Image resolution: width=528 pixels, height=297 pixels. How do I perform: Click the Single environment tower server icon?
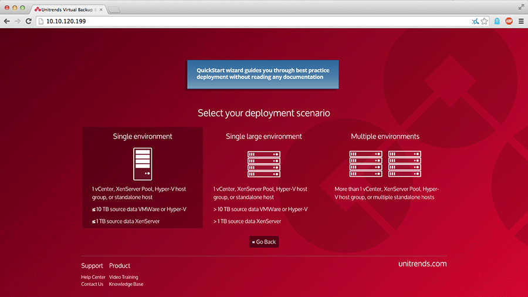(143, 164)
